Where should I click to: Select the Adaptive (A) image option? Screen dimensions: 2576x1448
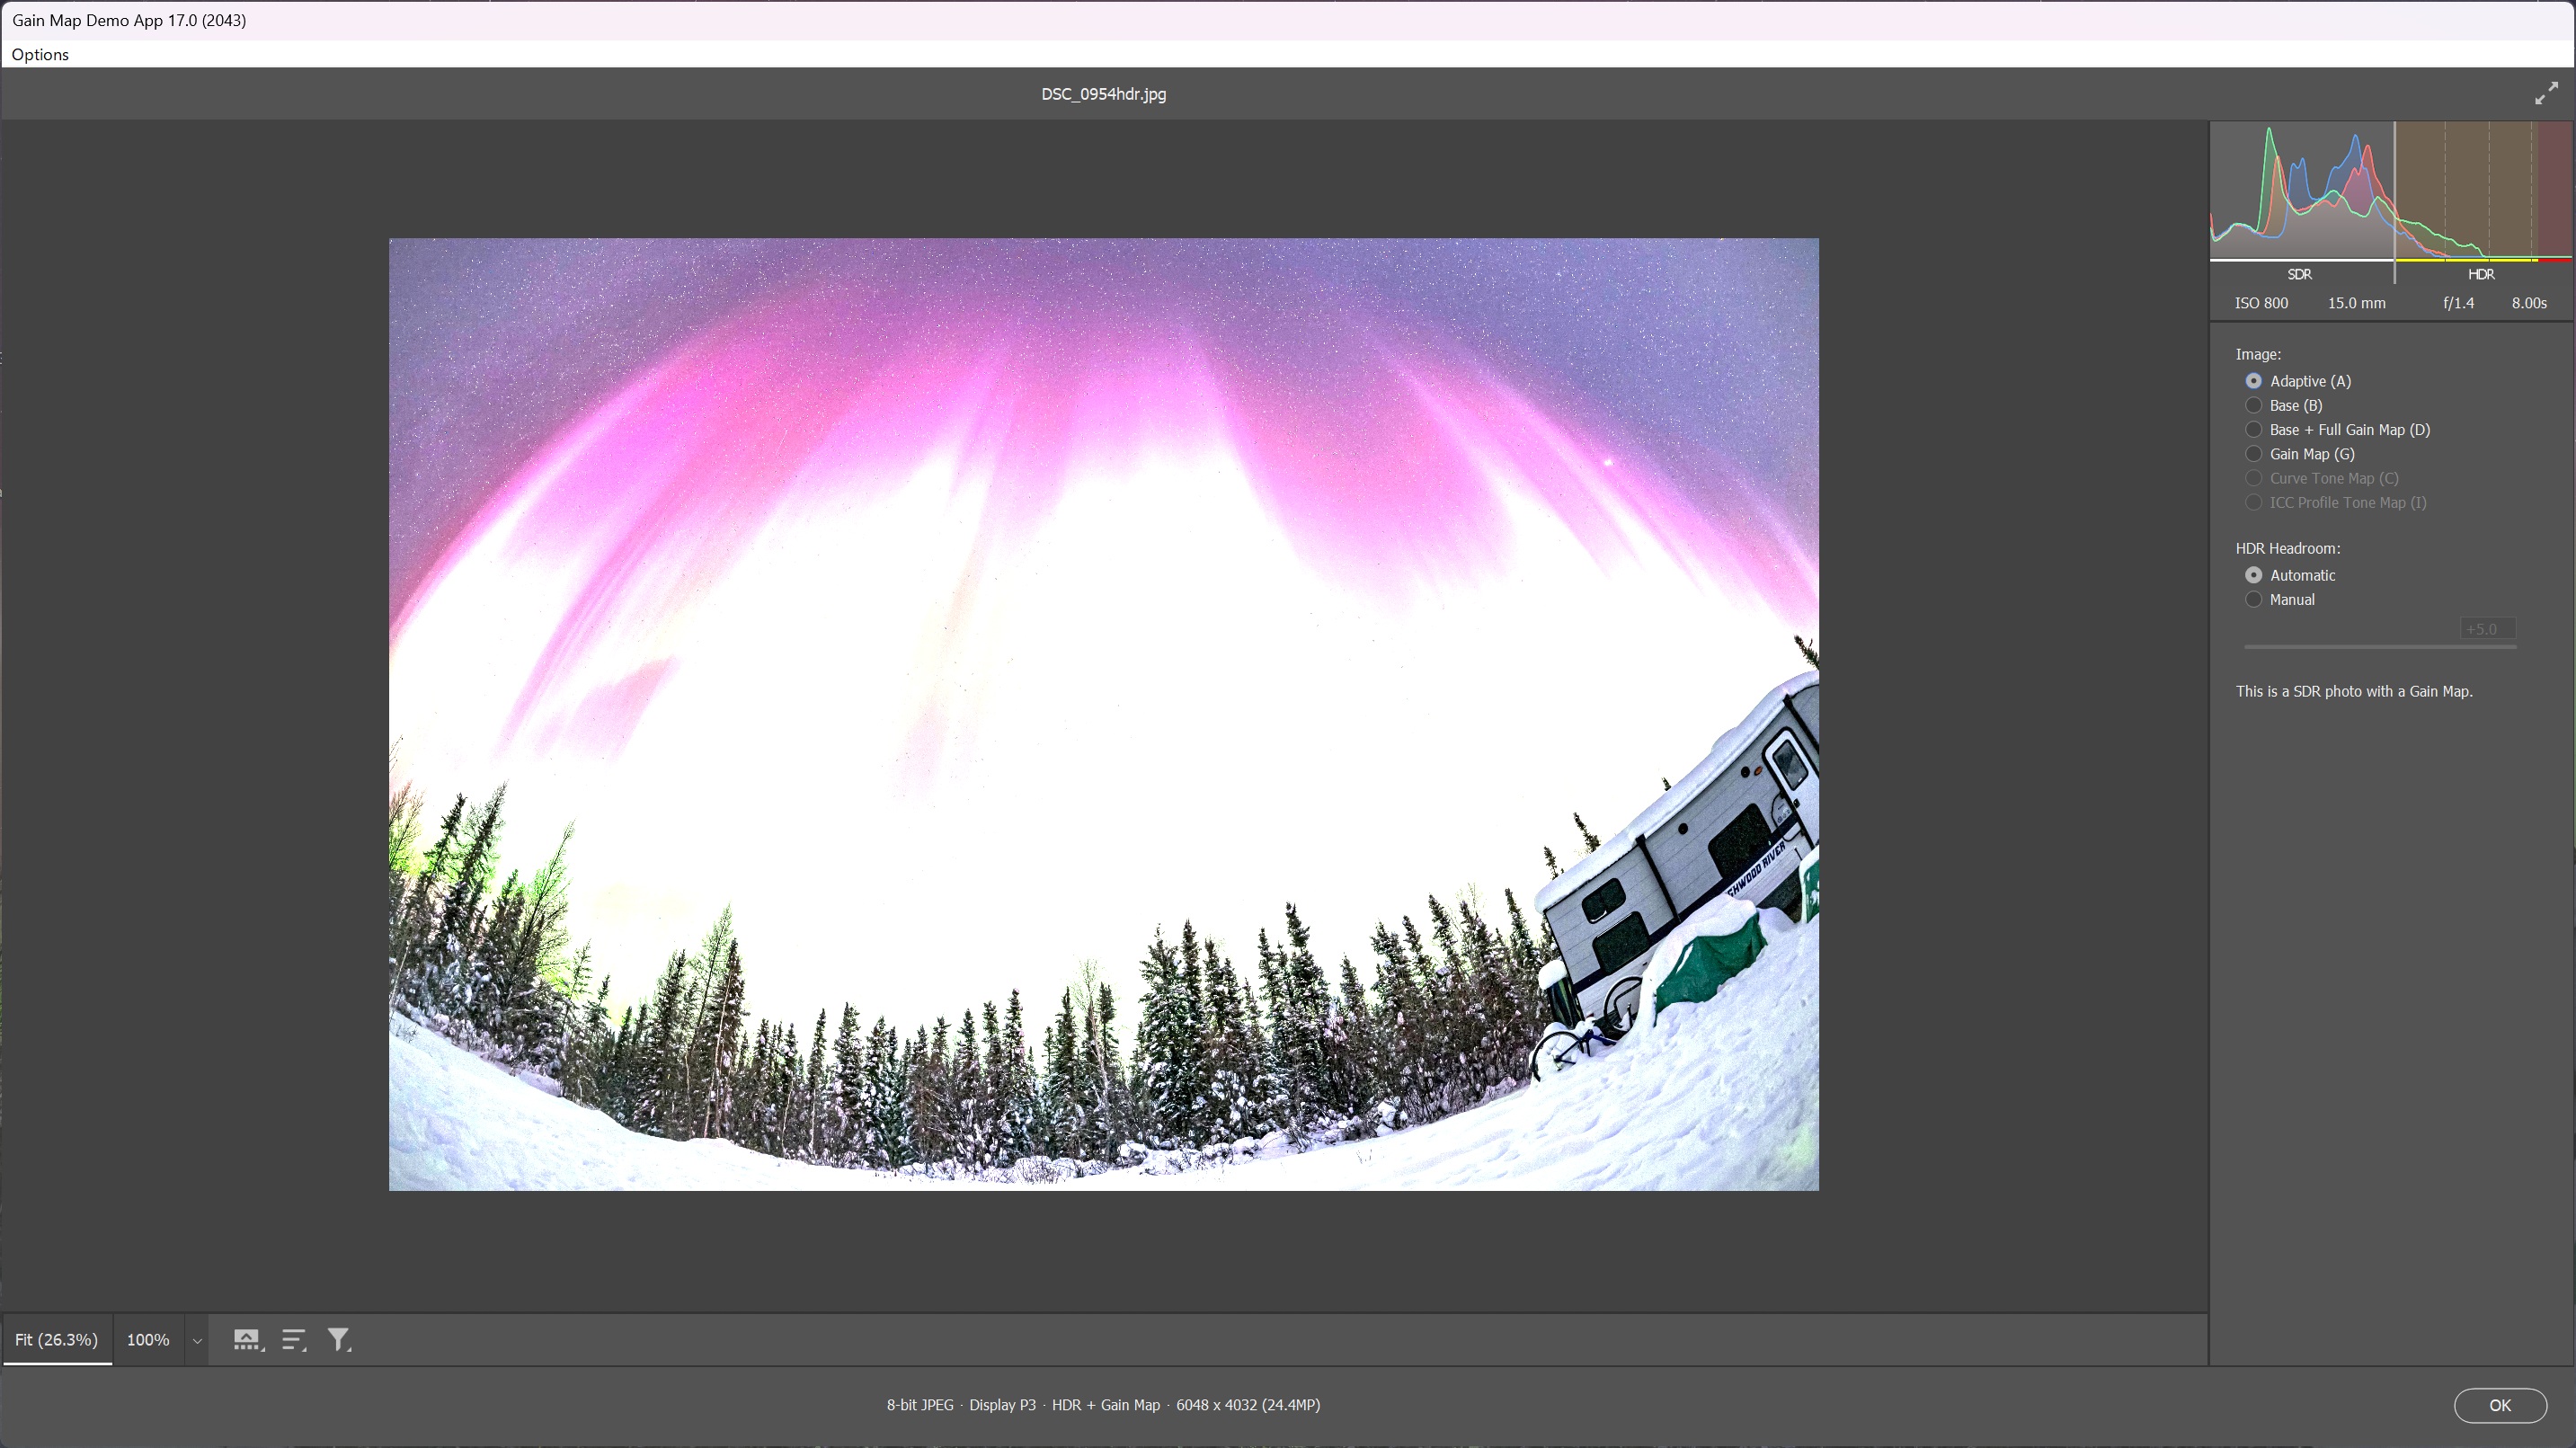(2254, 381)
